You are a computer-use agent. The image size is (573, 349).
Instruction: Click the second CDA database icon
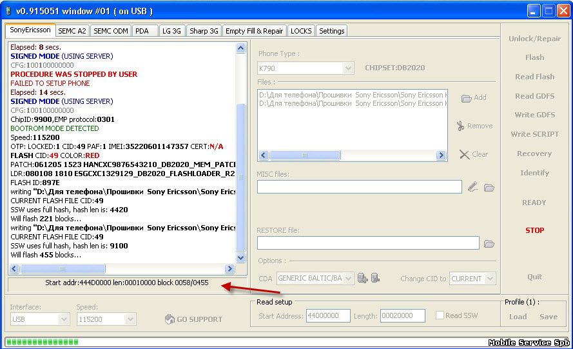point(375,278)
